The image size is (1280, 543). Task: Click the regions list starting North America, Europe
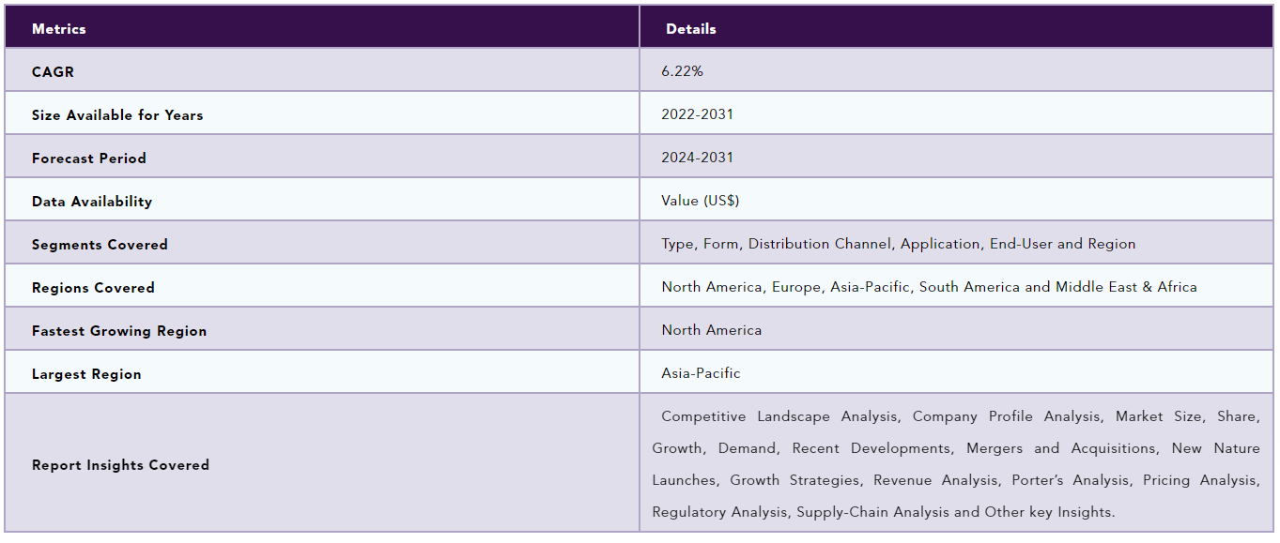pos(929,287)
